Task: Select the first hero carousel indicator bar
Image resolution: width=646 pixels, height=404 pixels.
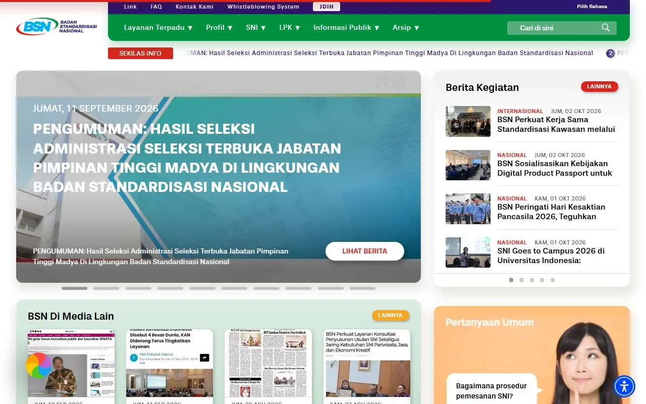Action: [74, 288]
